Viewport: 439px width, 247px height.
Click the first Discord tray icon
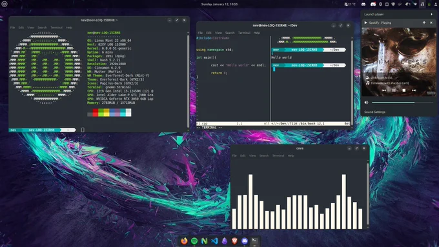[x=363, y=5]
